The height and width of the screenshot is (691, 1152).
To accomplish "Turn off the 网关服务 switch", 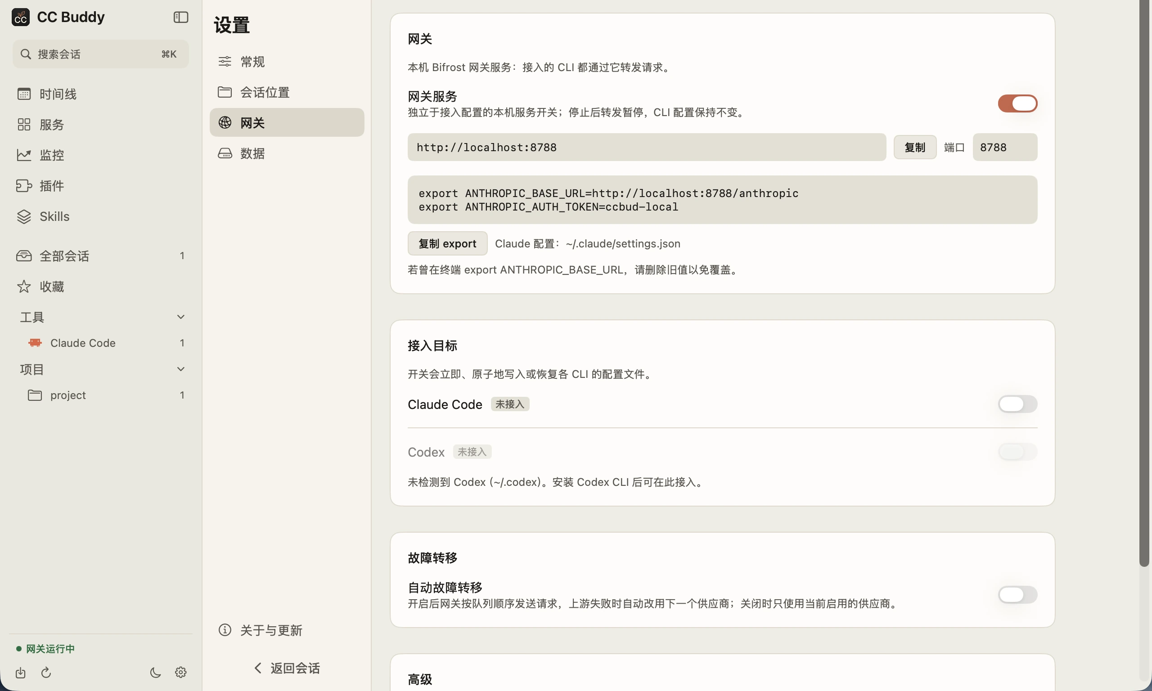I will tap(1017, 103).
